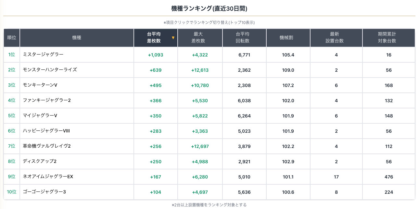Open 革命機ヴァルヴレイヴ2 machine entry
Viewport: 418px width, 209px height.
point(47,146)
